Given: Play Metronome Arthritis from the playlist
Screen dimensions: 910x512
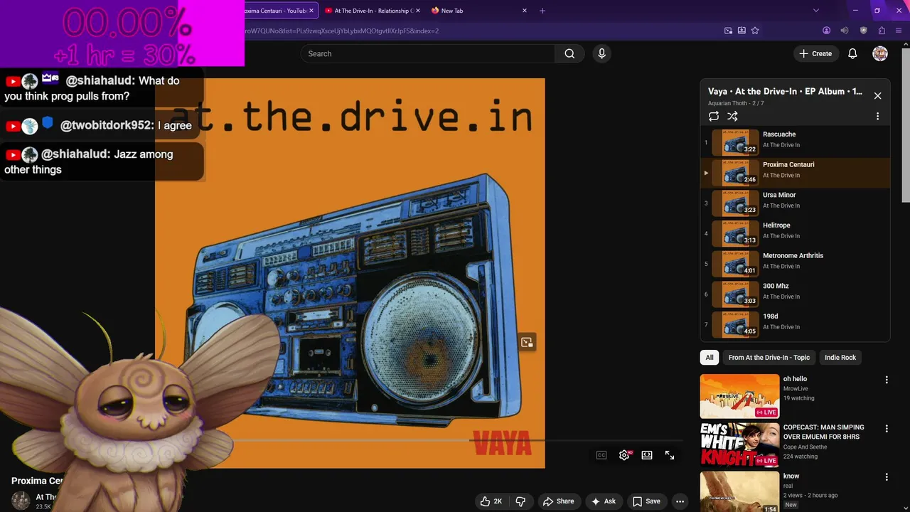Looking at the screenshot, I should pyautogui.click(x=795, y=264).
